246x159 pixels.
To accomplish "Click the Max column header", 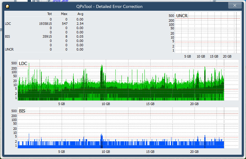I will [64, 14].
